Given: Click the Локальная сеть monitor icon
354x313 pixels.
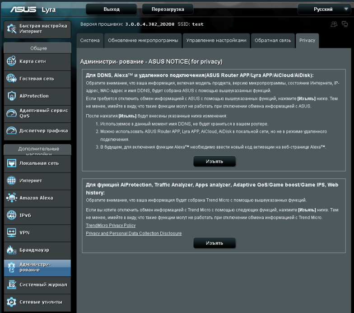Looking at the screenshot, I should click(x=12, y=163).
